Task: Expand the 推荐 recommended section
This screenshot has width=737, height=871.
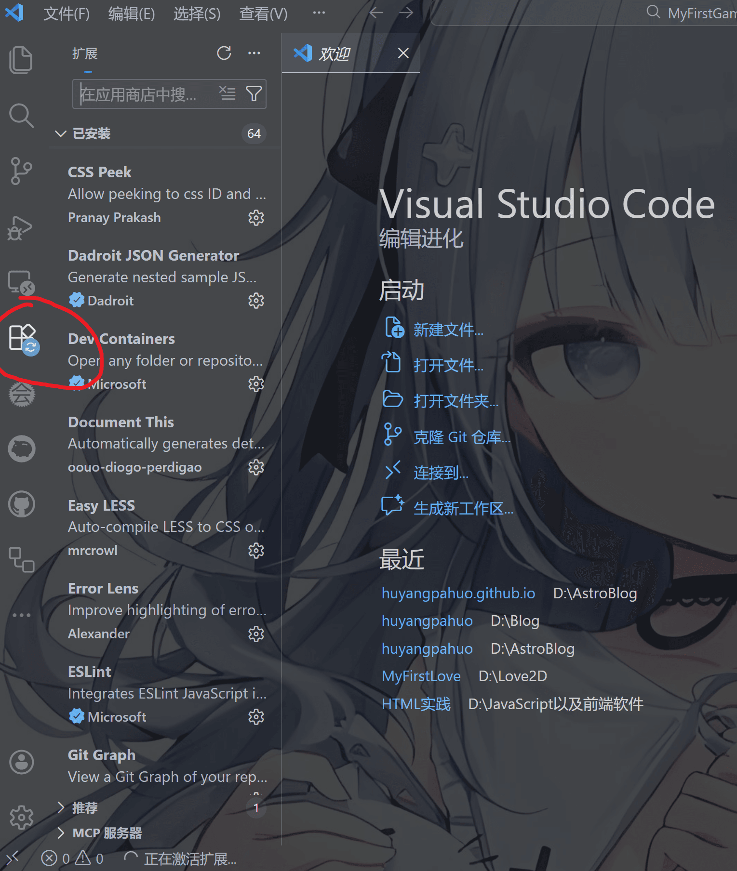Action: 61,807
